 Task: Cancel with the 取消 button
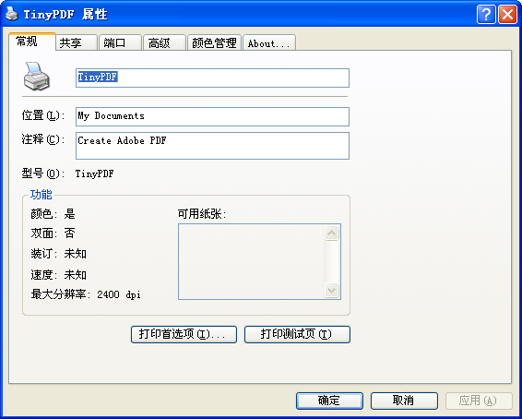[404, 401]
